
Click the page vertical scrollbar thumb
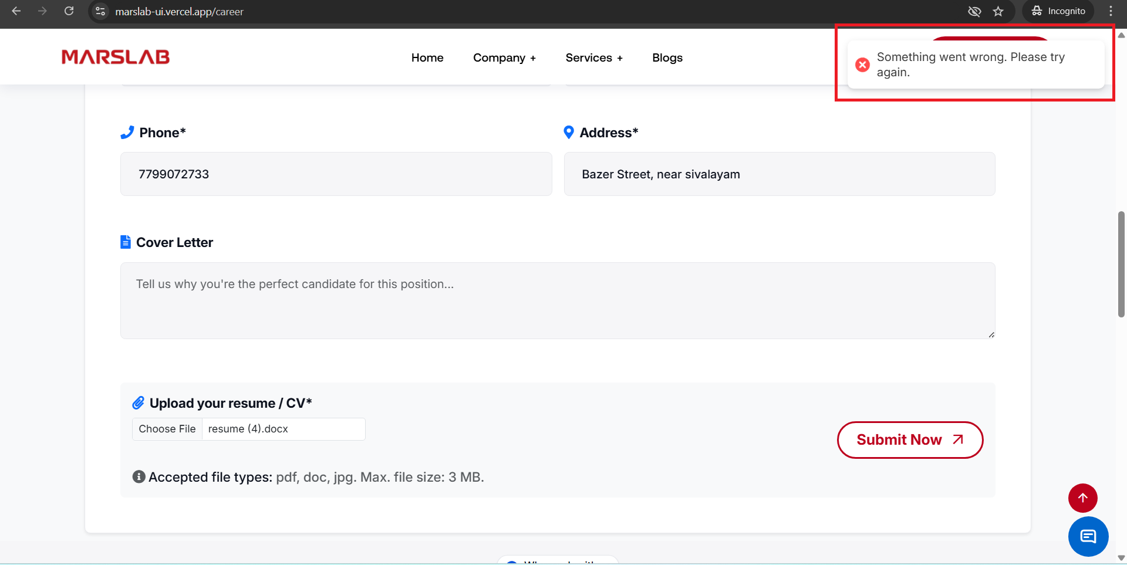click(1121, 264)
